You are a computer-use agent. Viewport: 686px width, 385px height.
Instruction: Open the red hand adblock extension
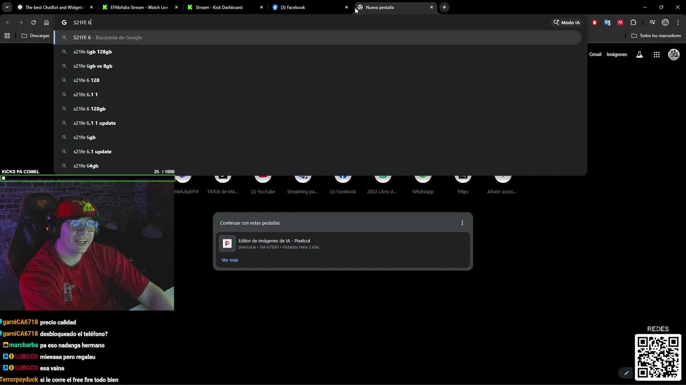(594, 22)
